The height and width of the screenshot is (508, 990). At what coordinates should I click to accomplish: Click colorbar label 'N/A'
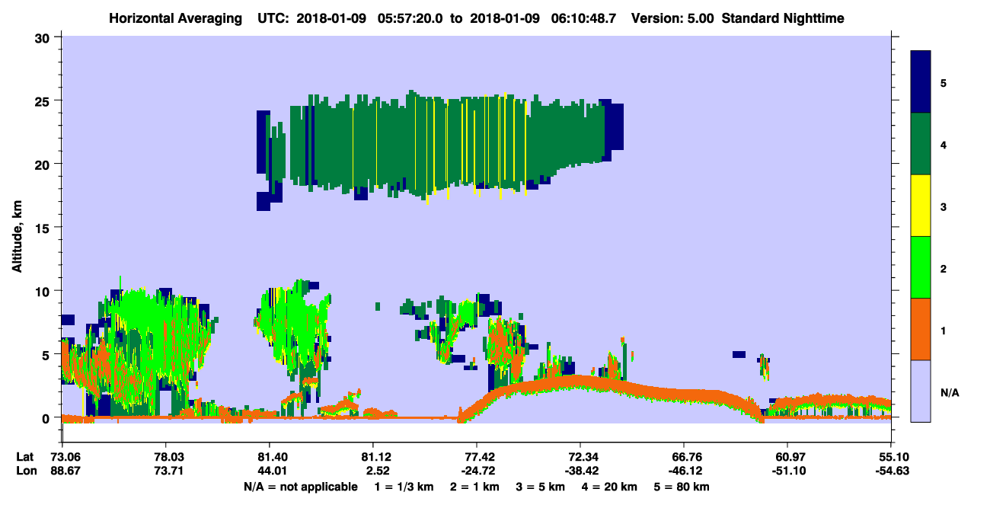pos(949,393)
